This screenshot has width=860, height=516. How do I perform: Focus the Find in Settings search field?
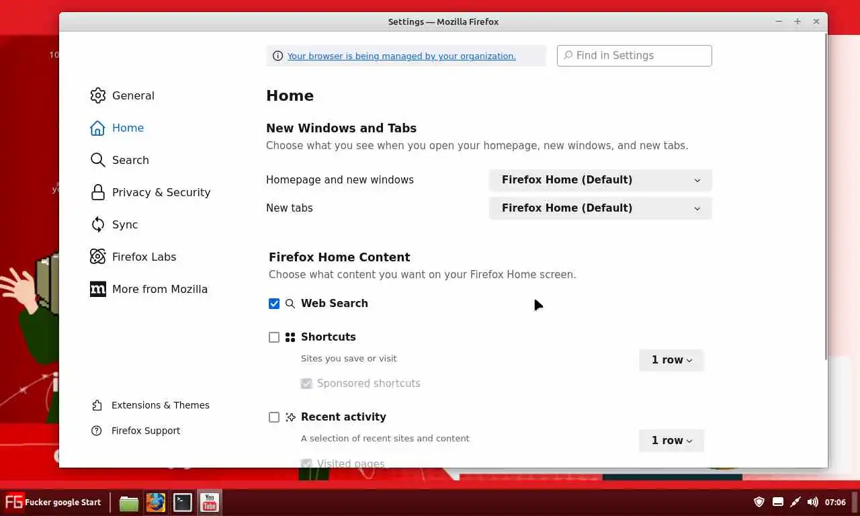coord(634,56)
